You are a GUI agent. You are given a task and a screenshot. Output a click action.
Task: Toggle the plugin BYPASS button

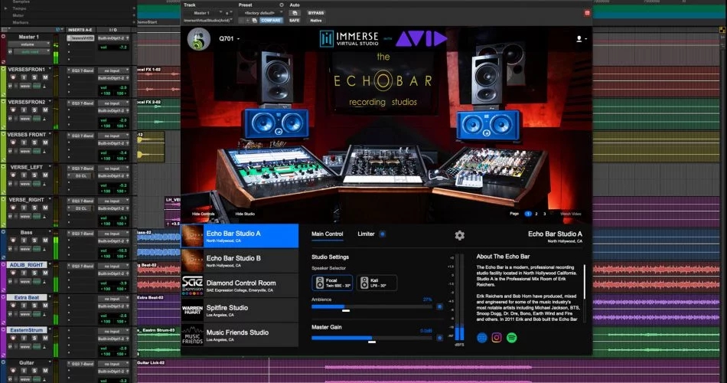point(316,13)
